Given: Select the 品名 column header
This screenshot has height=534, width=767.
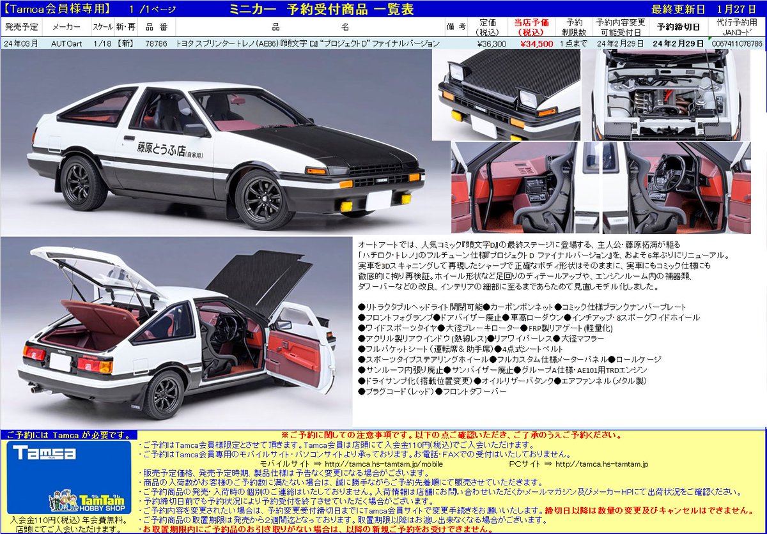Looking at the screenshot, I should click(x=310, y=27).
